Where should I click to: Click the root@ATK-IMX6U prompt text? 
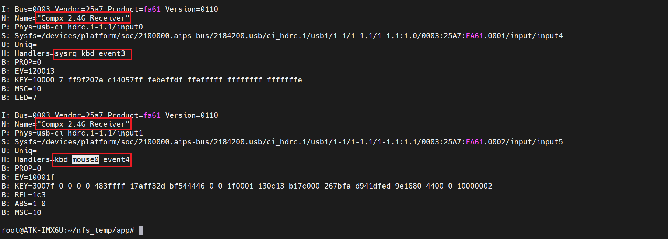pyautogui.click(x=32, y=230)
